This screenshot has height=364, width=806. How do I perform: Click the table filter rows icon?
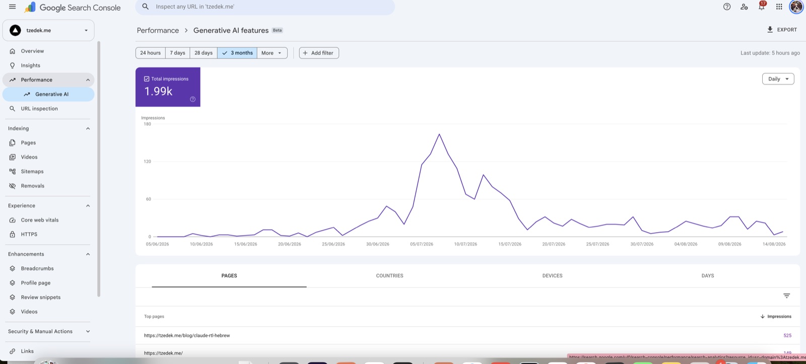[x=786, y=296]
